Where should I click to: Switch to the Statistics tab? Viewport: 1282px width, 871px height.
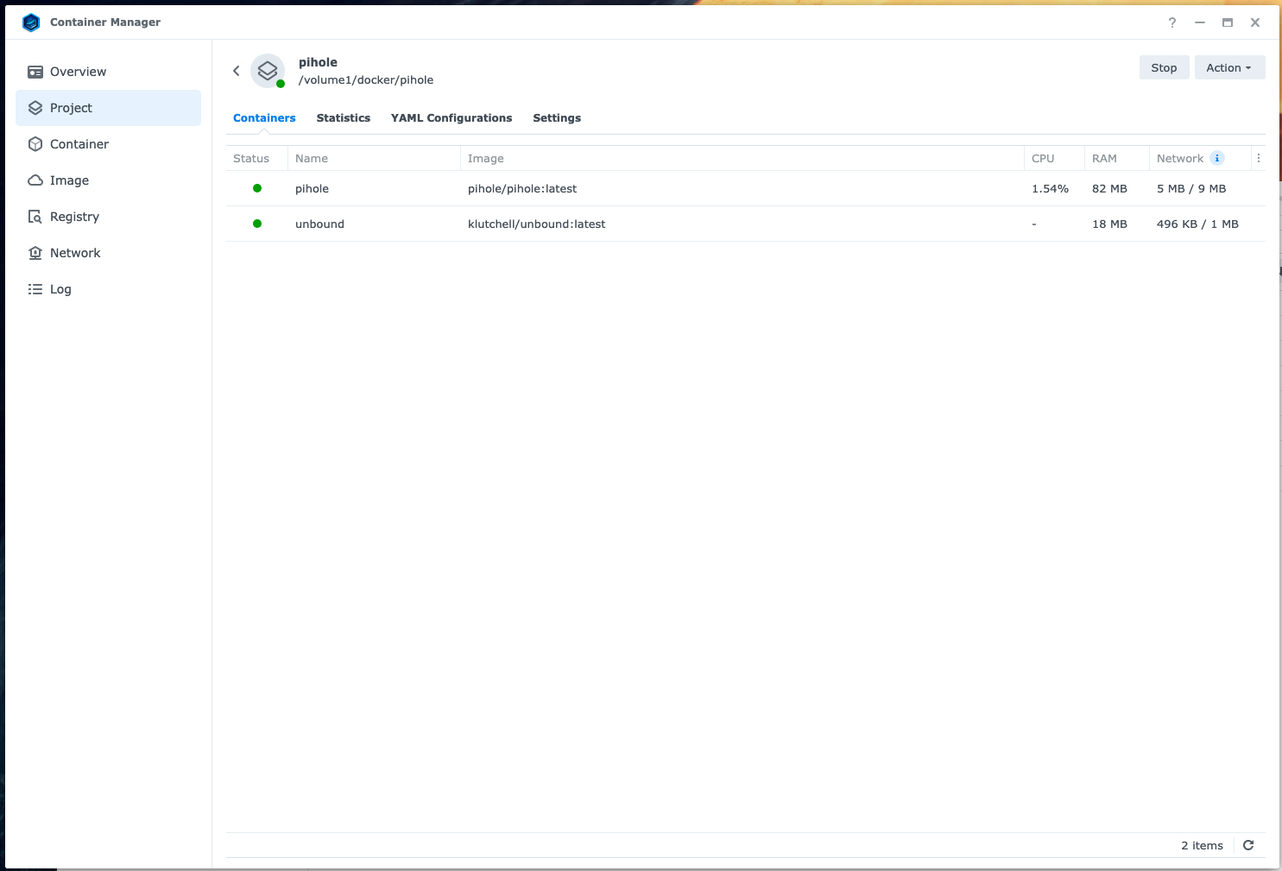coord(344,118)
